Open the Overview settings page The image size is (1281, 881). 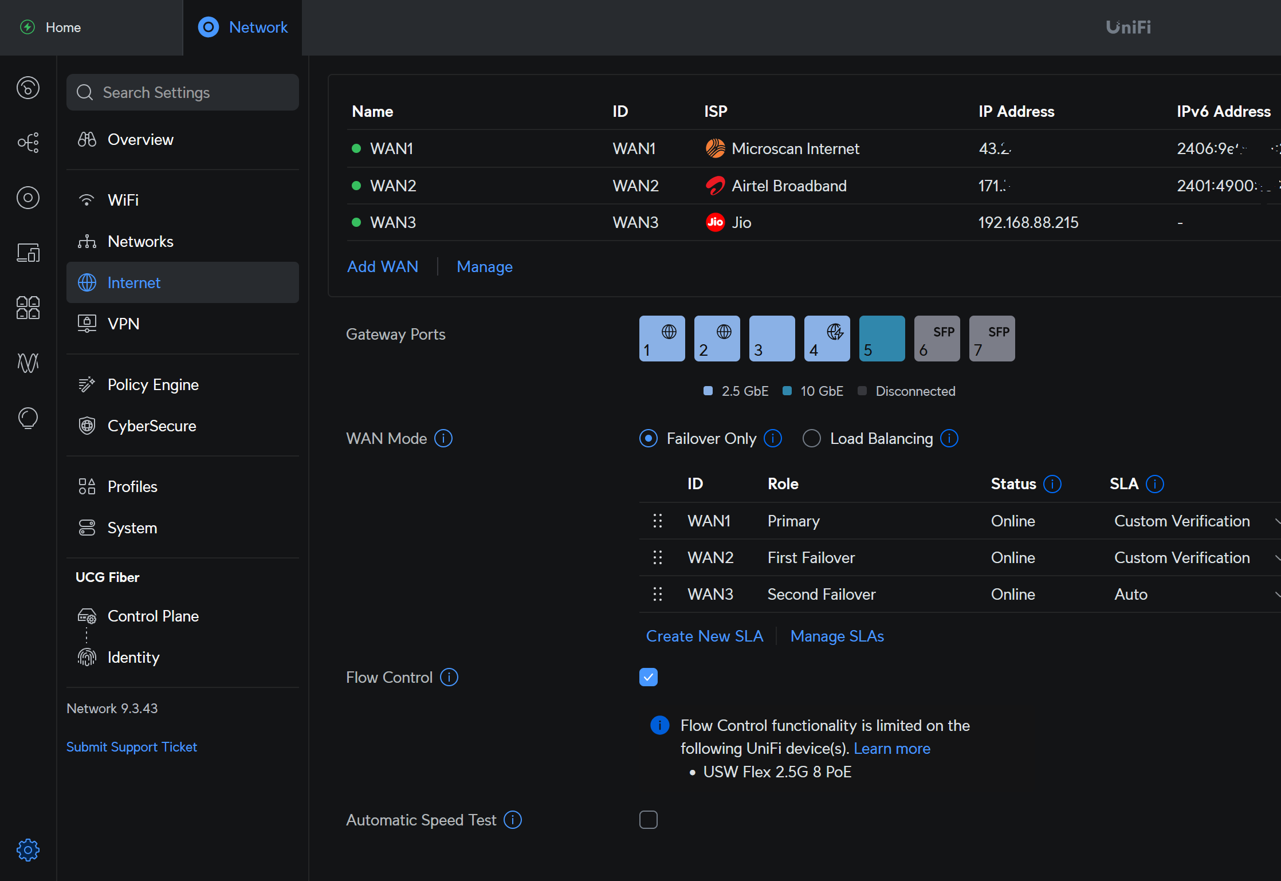click(183, 139)
